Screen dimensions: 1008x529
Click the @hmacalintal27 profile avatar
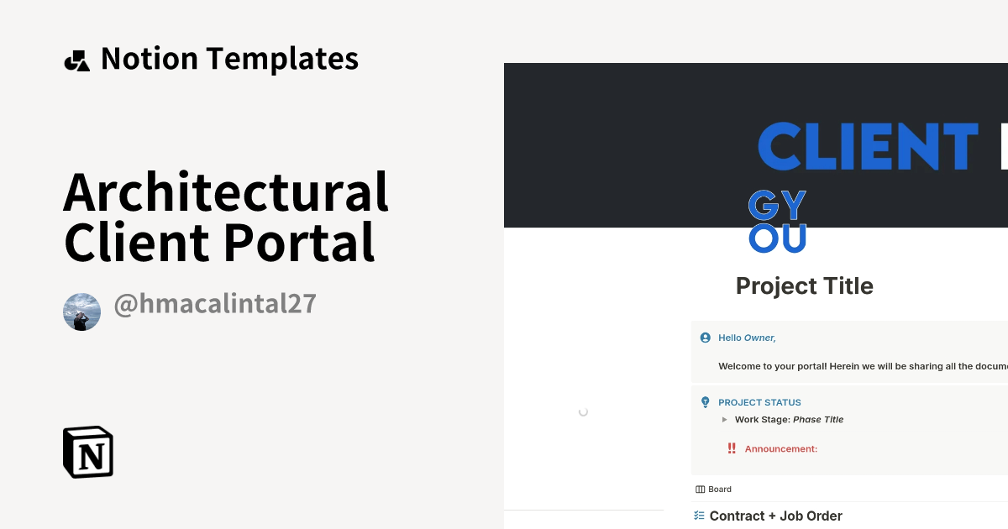coord(81,312)
